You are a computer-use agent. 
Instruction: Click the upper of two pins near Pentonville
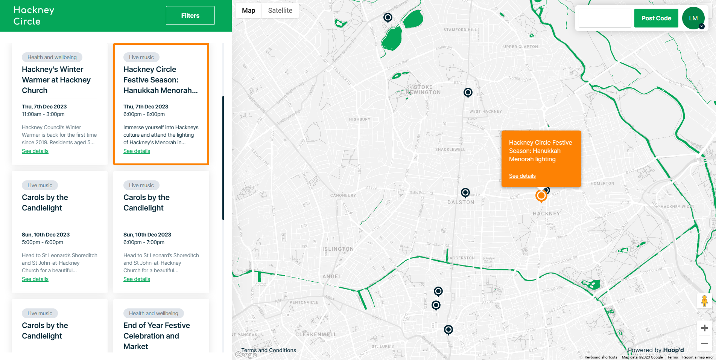[x=438, y=291]
